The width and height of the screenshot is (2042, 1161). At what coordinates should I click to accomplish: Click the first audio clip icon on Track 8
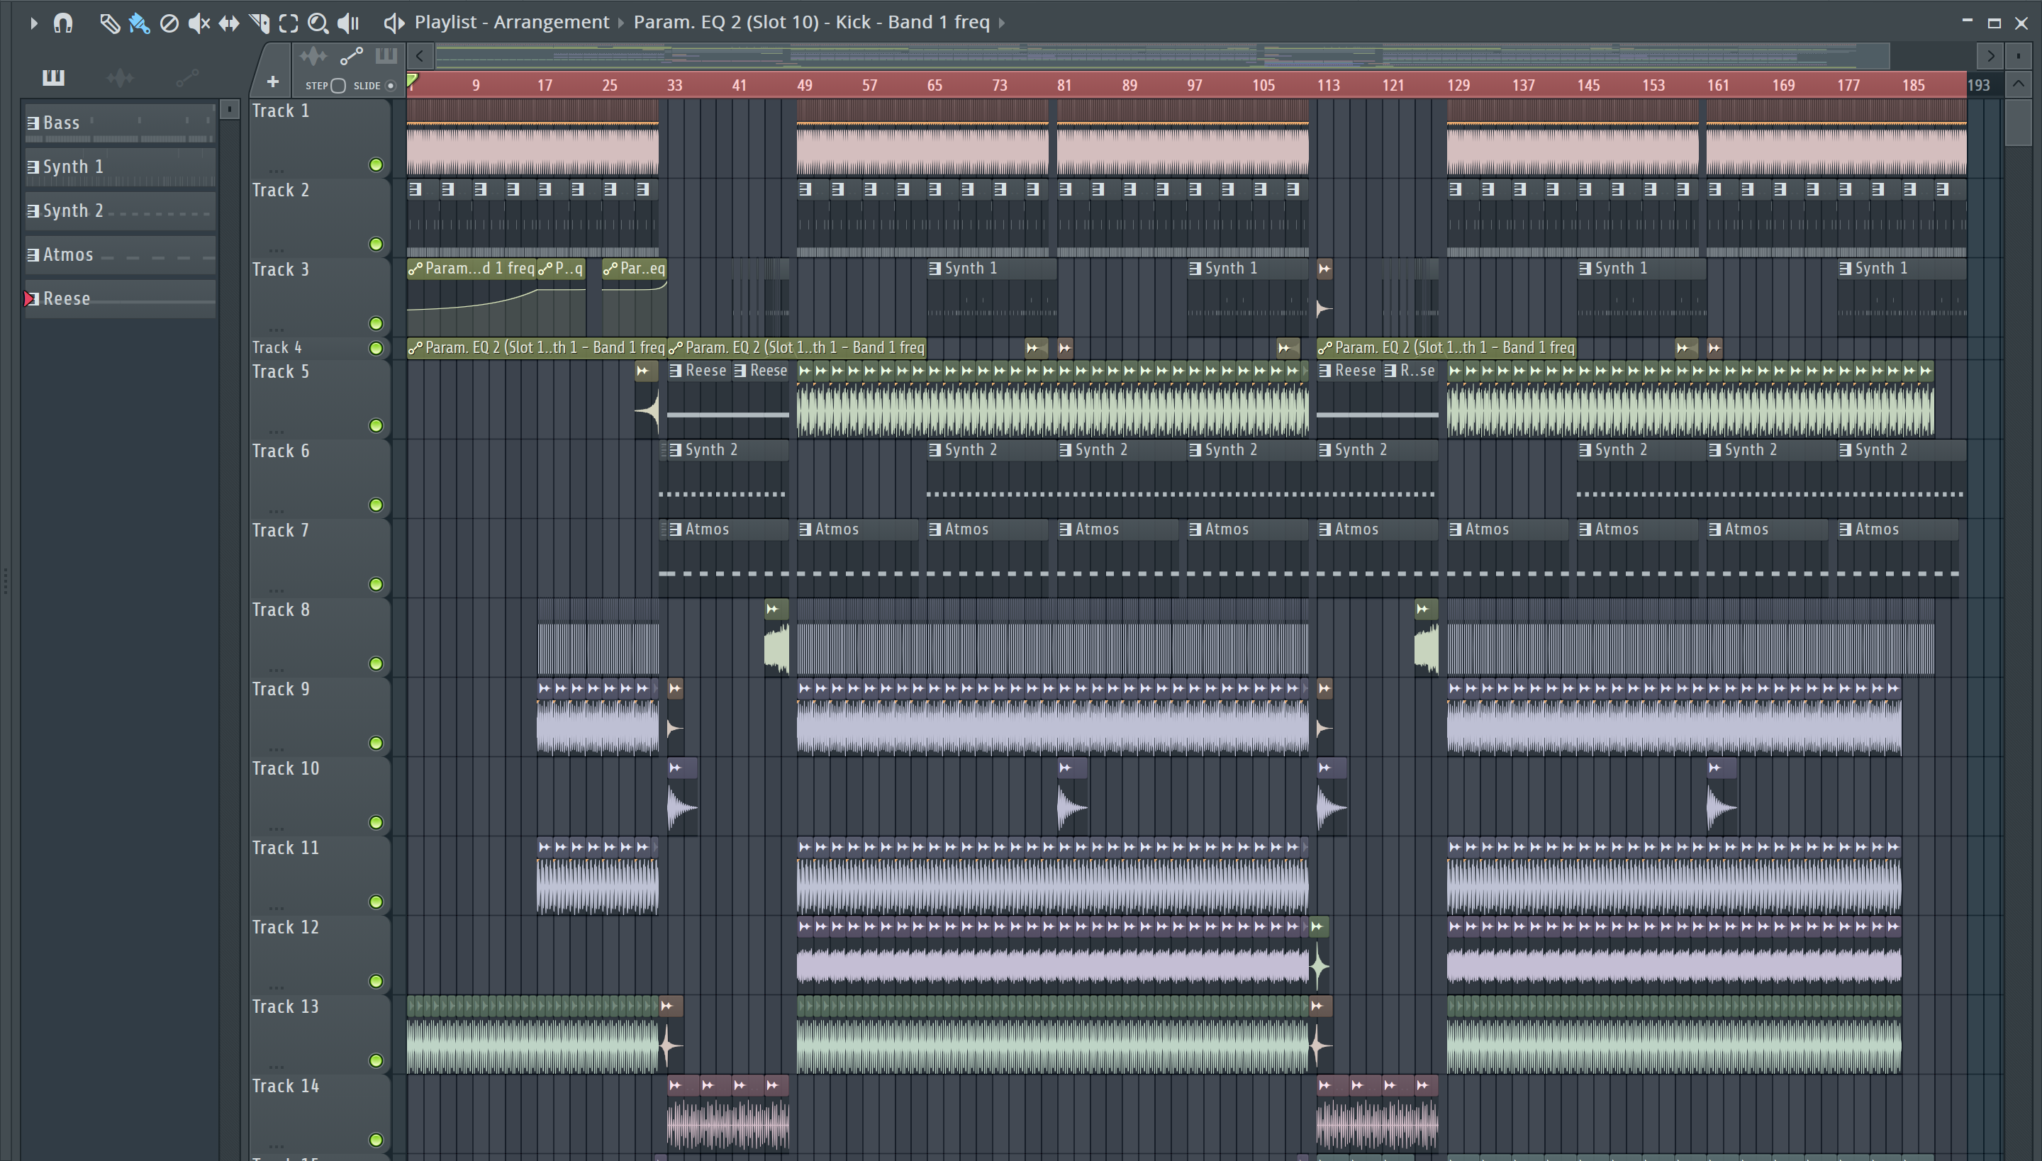772,610
